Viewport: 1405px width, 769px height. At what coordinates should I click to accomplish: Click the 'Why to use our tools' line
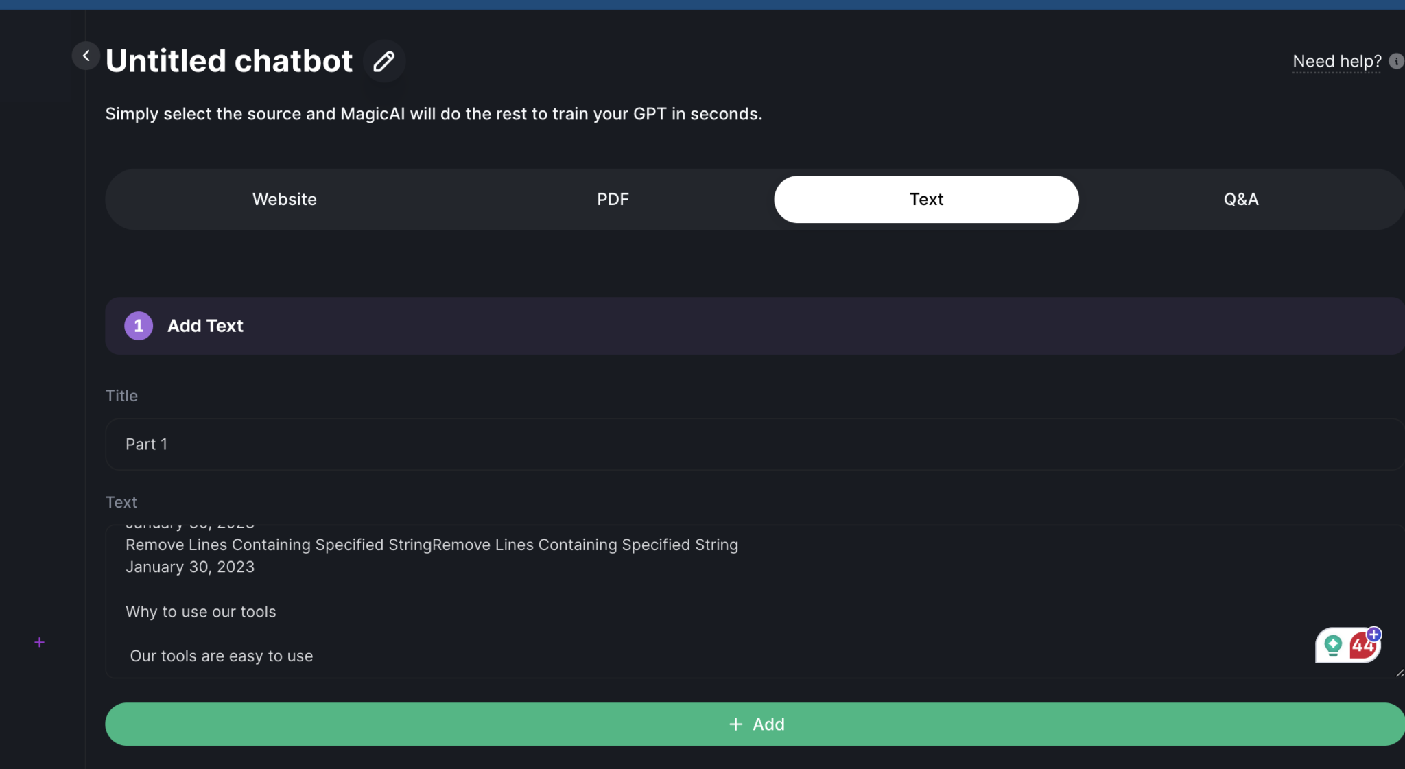click(x=201, y=612)
